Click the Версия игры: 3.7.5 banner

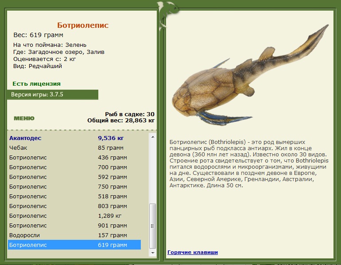53,95
